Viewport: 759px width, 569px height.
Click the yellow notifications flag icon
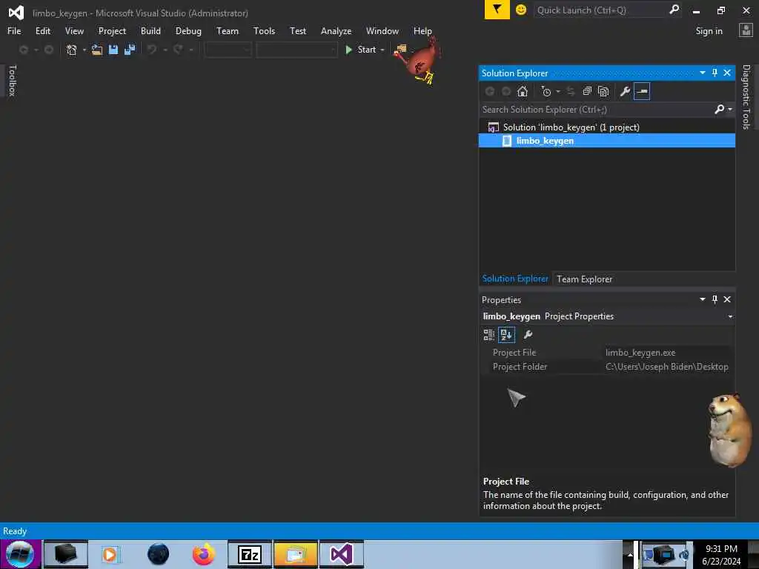pyautogui.click(x=497, y=9)
